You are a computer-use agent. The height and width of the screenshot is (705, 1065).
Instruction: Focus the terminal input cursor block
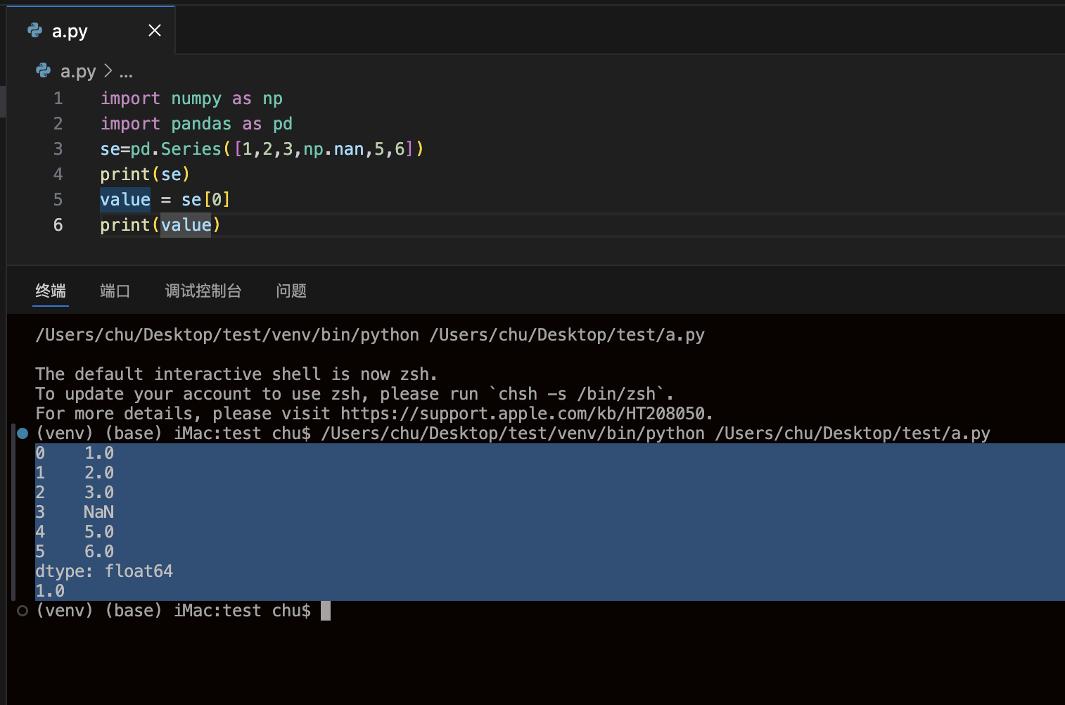point(325,611)
